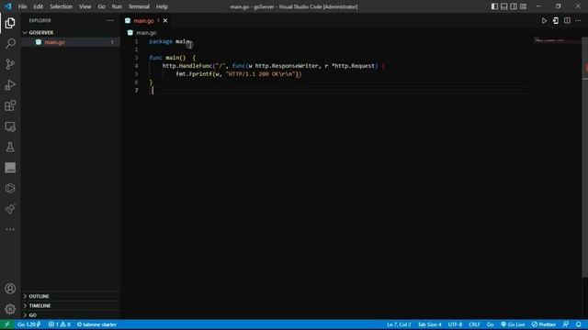Image resolution: width=588 pixels, height=330 pixels.
Task: Open the Accounts icon
Action: (10, 289)
